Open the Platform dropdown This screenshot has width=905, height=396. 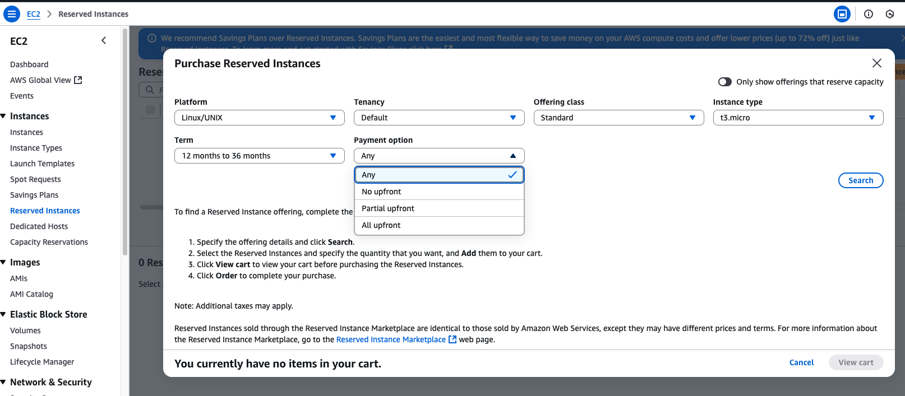(260, 118)
